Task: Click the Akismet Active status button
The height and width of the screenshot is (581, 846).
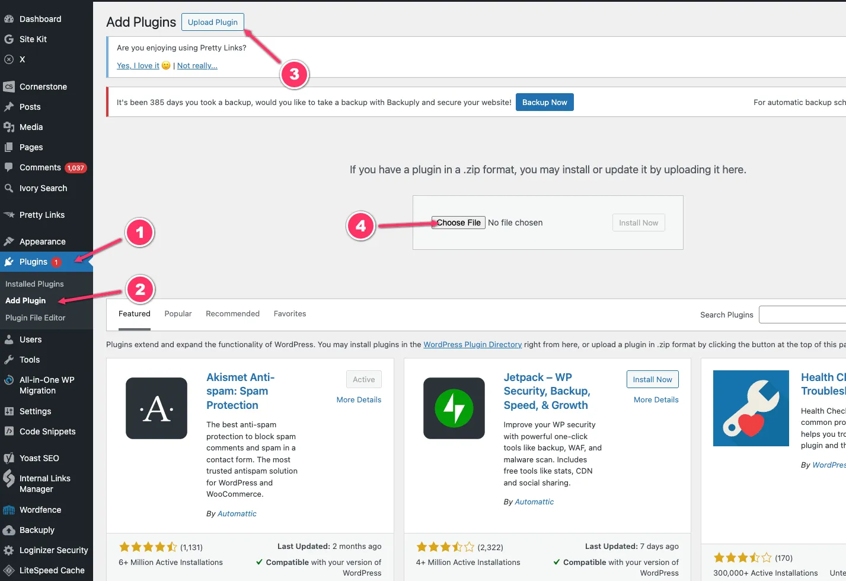Action: tap(364, 379)
